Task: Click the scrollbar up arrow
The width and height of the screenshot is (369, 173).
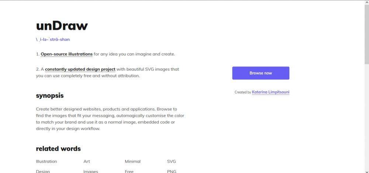Action: pos(367,2)
